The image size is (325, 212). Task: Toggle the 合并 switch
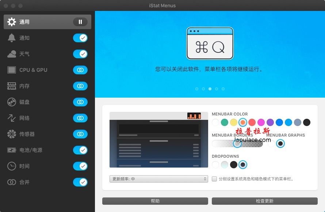pyautogui.click(x=80, y=182)
